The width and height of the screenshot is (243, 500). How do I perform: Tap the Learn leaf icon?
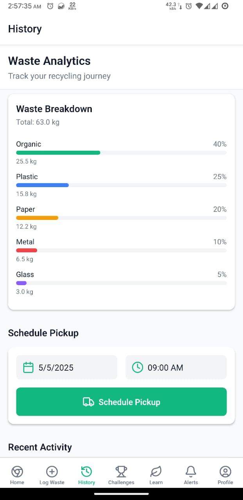point(156,471)
